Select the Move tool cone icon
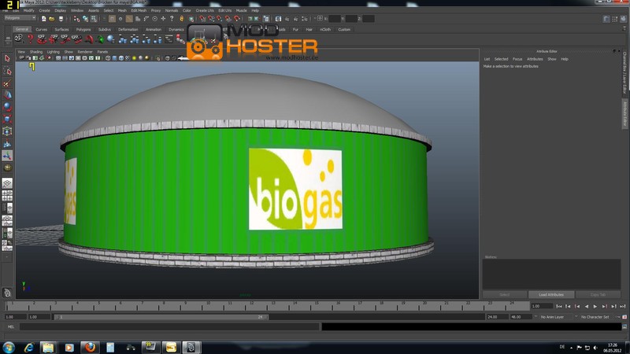The height and width of the screenshot is (354, 630). pos(7,95)
